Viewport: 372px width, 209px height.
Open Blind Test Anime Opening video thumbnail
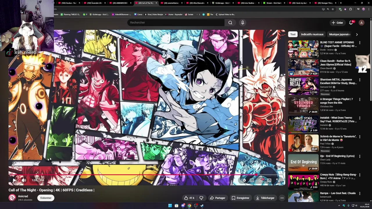pos(303,49)
